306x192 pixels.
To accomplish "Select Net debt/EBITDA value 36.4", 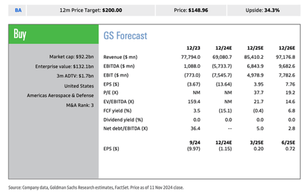I will 195,128.
